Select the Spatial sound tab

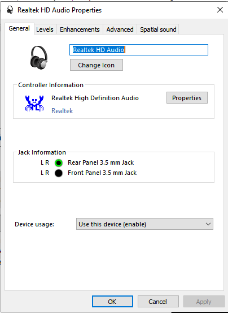158,29
